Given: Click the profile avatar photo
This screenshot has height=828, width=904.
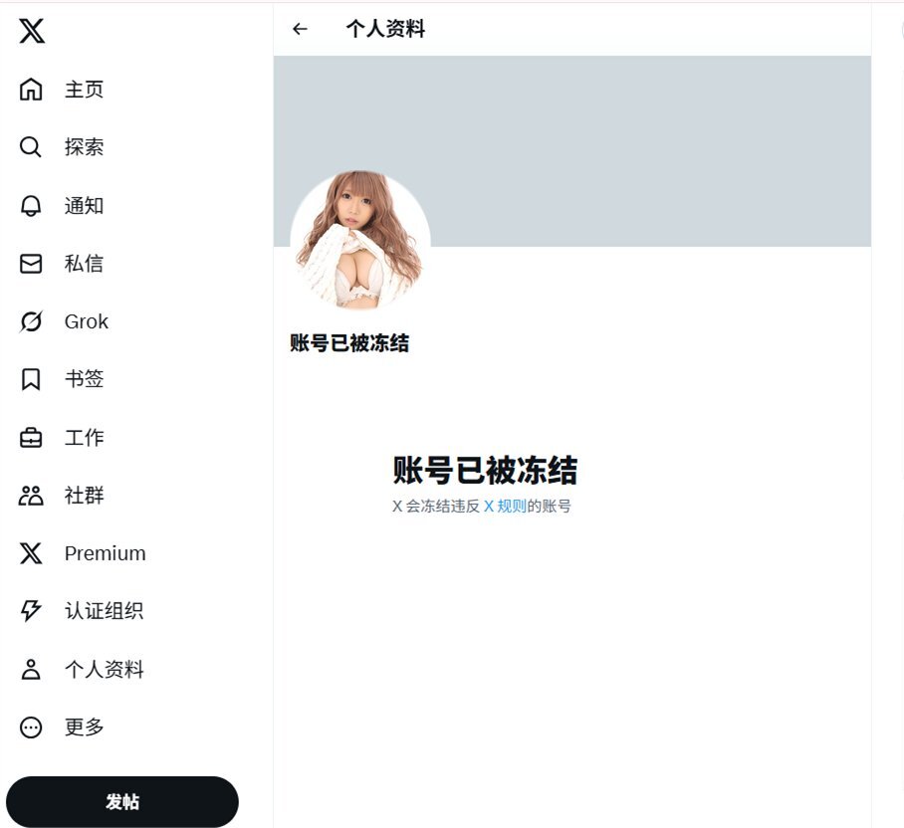Looking at the screenshot, I should click(x=360, y=240).
